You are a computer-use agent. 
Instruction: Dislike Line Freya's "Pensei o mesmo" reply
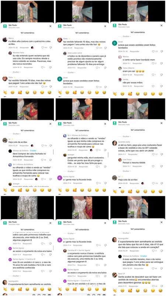click(x=161, y=166)
